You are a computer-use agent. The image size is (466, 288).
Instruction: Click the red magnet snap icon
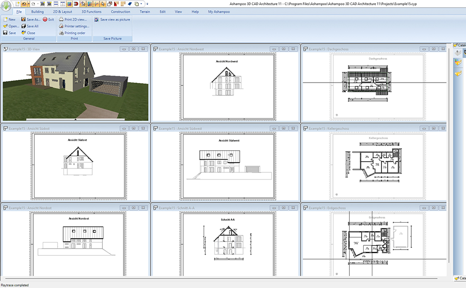pyautogui.click(x=76, y=4)
